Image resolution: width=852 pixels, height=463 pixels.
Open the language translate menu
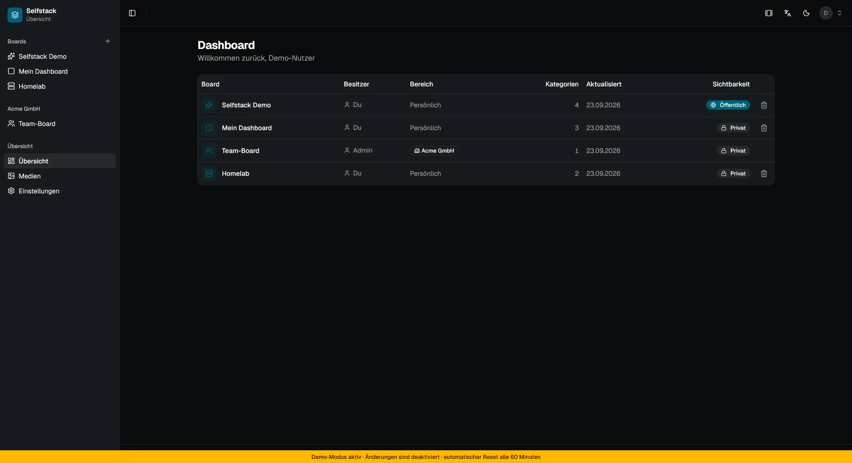788,13
